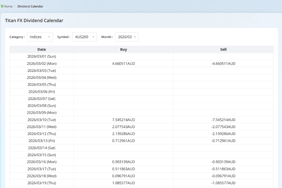Image resolution: width=282 pixels, height=188 pixels.
Task: Click the Sell value -2.139286AUD
Action: pyautogui.click(x=223, y=134)
